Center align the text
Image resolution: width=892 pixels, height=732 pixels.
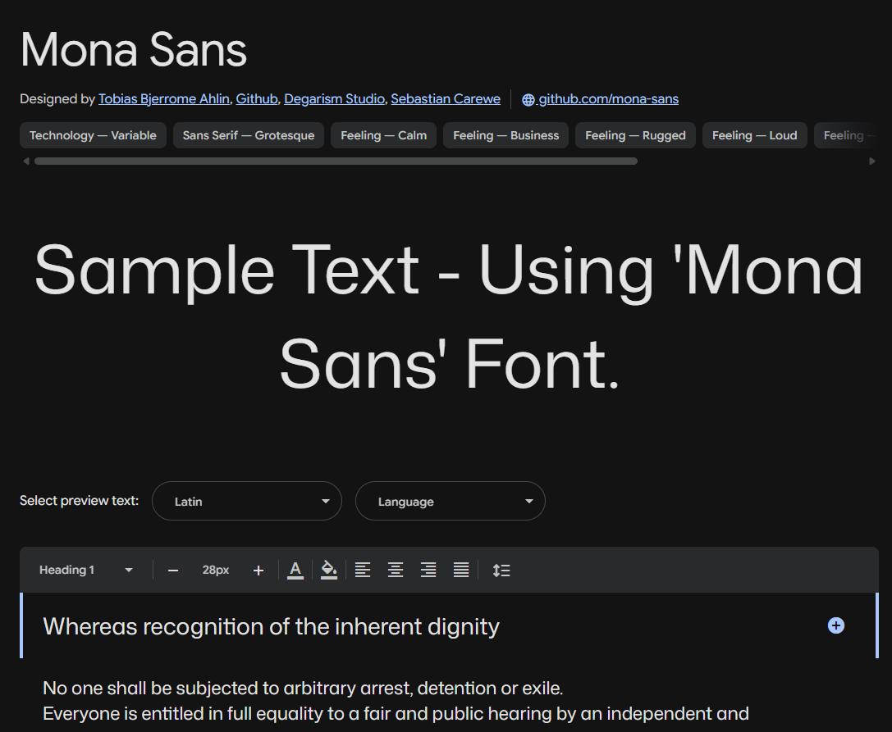click(396, 570)
